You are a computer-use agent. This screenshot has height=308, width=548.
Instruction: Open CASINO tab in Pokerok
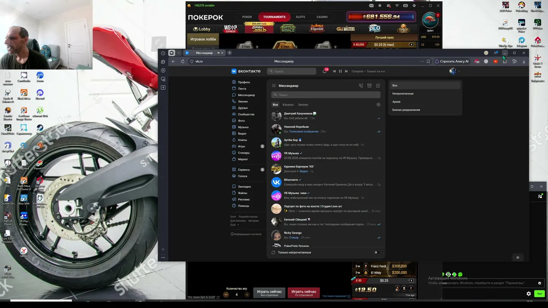tap(322, 17)
